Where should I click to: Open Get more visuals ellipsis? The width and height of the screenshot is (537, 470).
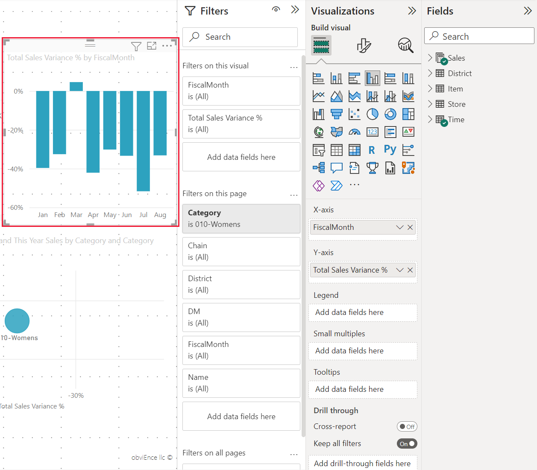click(355, 185)
